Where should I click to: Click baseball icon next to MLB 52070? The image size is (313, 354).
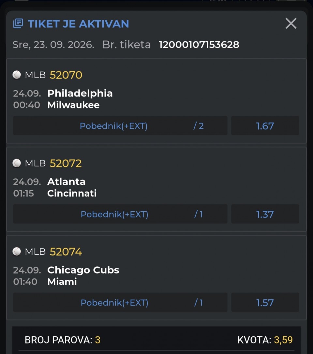pyautogui.click(x=17, y=75)
